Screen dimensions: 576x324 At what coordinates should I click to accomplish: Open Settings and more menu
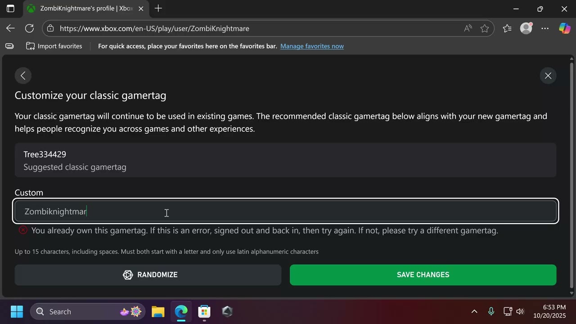tap(545, 28)
